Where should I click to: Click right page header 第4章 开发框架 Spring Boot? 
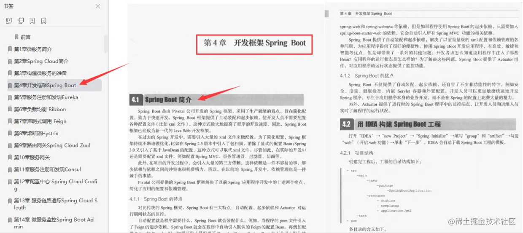pyautogui.click(x=366, y=13)
